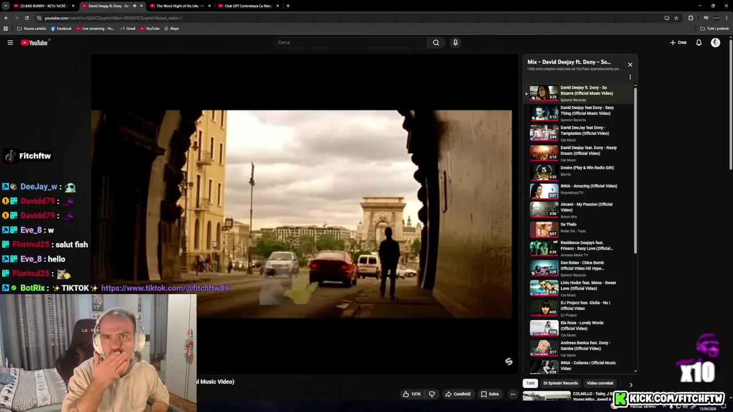Like the video showing 107K likes
733x412 pixels.
click(412, 394)
